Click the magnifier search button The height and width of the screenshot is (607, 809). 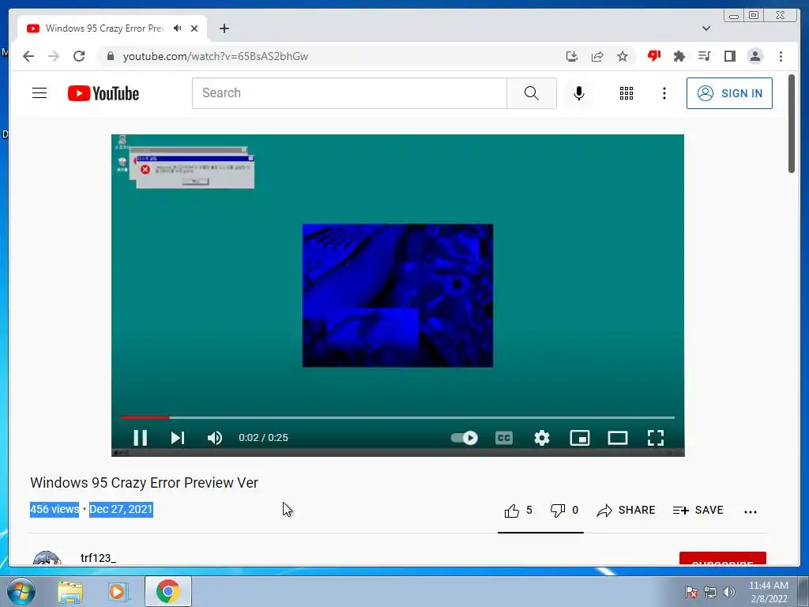click(x=532, y=93)
